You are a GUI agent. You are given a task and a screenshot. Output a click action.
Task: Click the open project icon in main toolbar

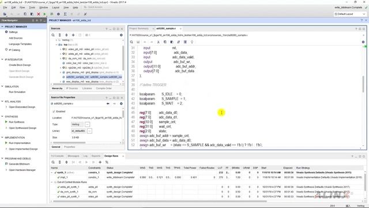click(x=5, y=14)
